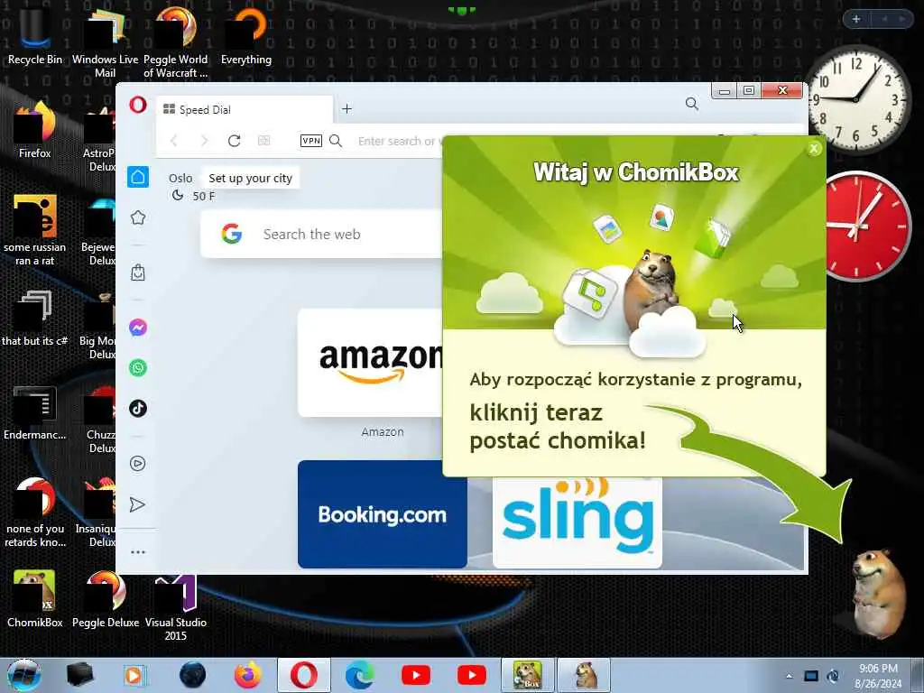The image size is (924, 693).
Task: Select the Speed Dial tab
Action: (x=244, y=109)
